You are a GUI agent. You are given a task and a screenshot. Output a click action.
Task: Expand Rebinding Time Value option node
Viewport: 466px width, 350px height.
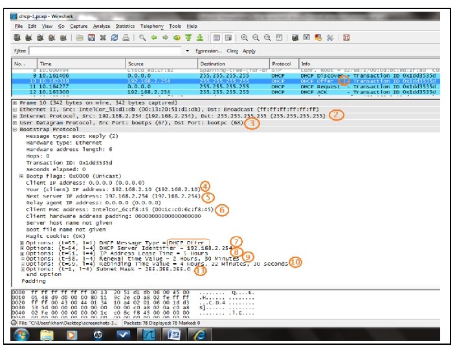click(23, 264)
